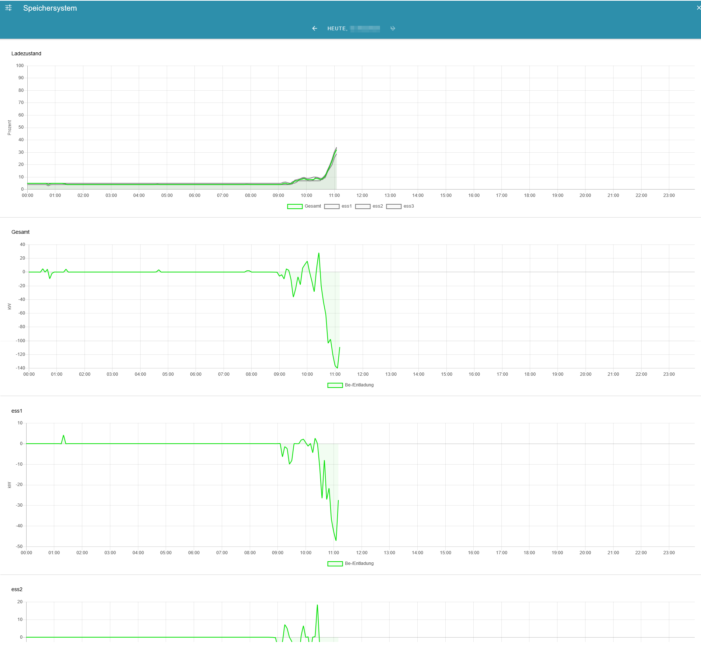Click the next day arrow icon
701x649 pixels.
pos(393,28)
